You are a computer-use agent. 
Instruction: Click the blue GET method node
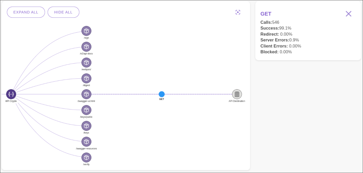162,94
